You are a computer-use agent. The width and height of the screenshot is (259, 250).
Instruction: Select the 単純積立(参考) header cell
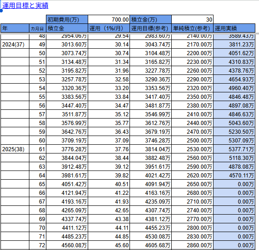(192, 28)
